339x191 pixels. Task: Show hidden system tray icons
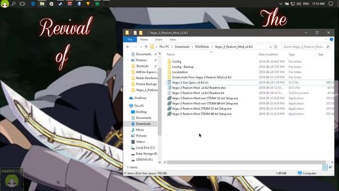281,4
